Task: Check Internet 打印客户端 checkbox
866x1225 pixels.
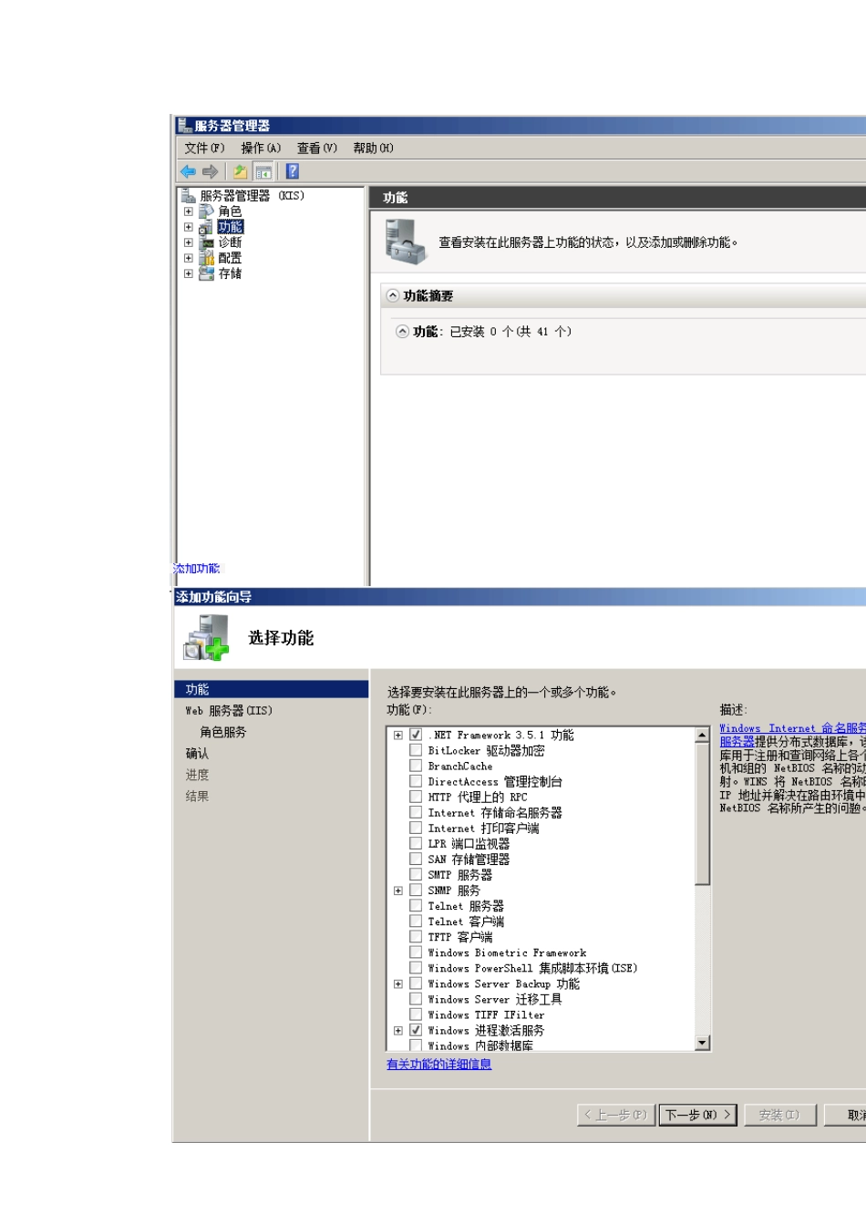Action: [416, 828]
